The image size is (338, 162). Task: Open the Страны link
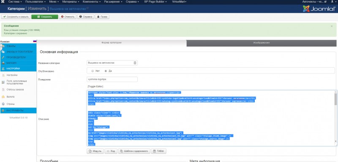[11, 104]
